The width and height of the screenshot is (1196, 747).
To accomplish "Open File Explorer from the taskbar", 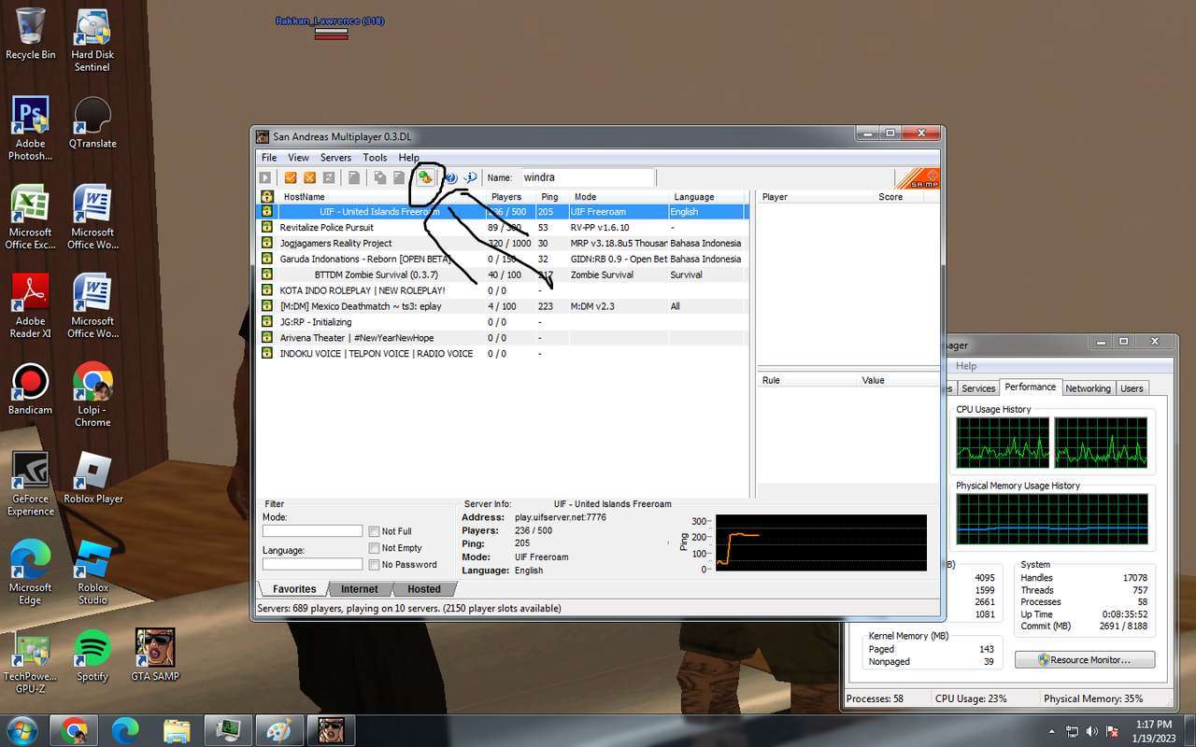I will coord(178,729).
